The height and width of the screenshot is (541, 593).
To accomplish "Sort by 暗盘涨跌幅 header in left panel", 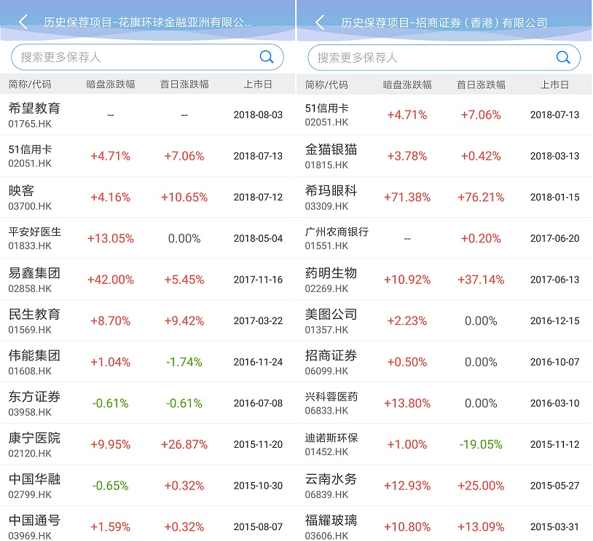I will [111, 84].
